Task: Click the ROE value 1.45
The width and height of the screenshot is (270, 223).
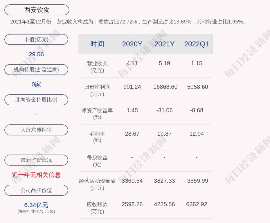Action: (132, 110)
